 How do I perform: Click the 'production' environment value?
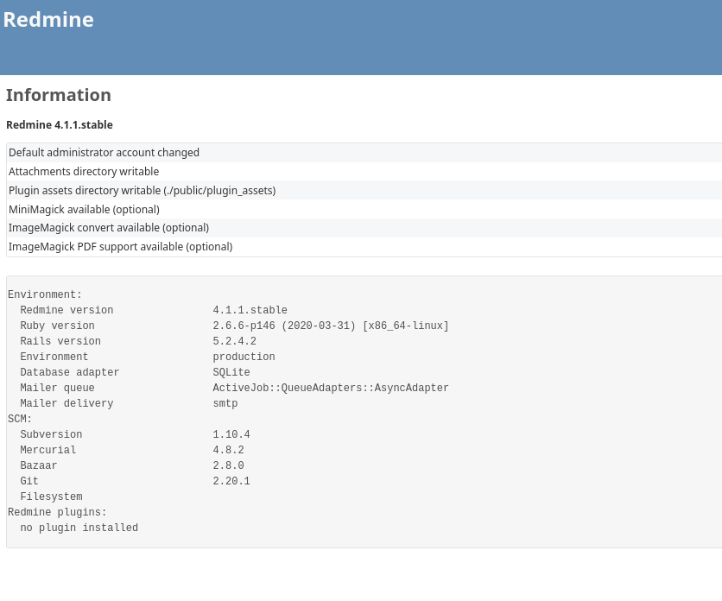pyautogui.click(x=244, y=357)
